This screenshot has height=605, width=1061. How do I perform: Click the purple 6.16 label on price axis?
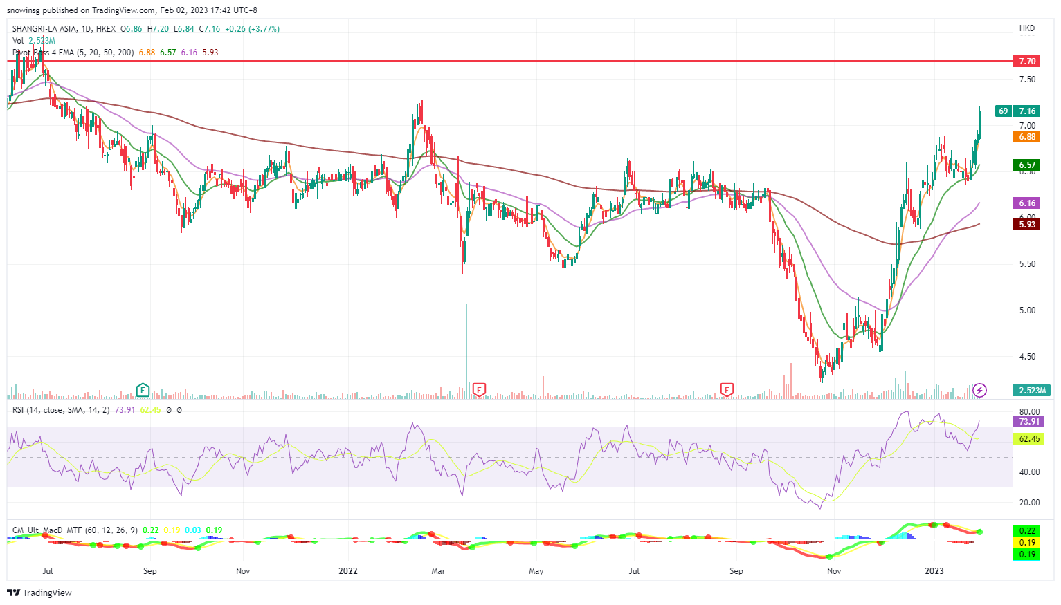pyautogui.click(x=1026, y=203)
